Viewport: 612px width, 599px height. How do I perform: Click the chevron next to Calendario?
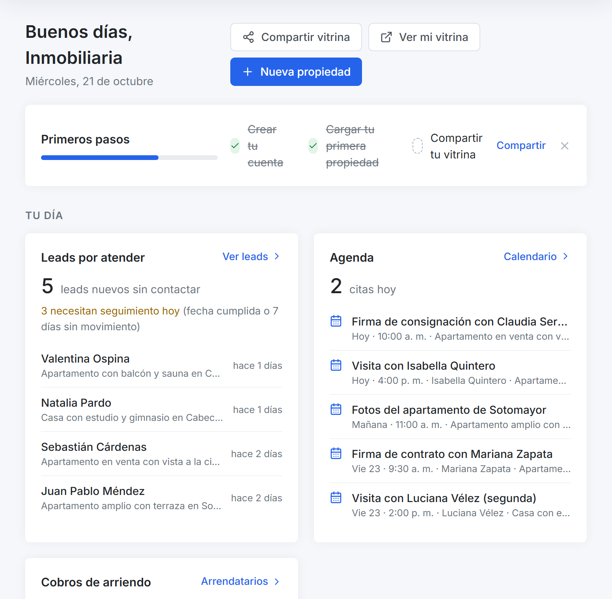pyautogui.click(x=565, y=257)
